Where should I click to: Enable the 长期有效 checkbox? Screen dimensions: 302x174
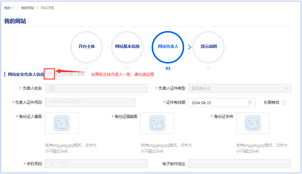[285, 103]
